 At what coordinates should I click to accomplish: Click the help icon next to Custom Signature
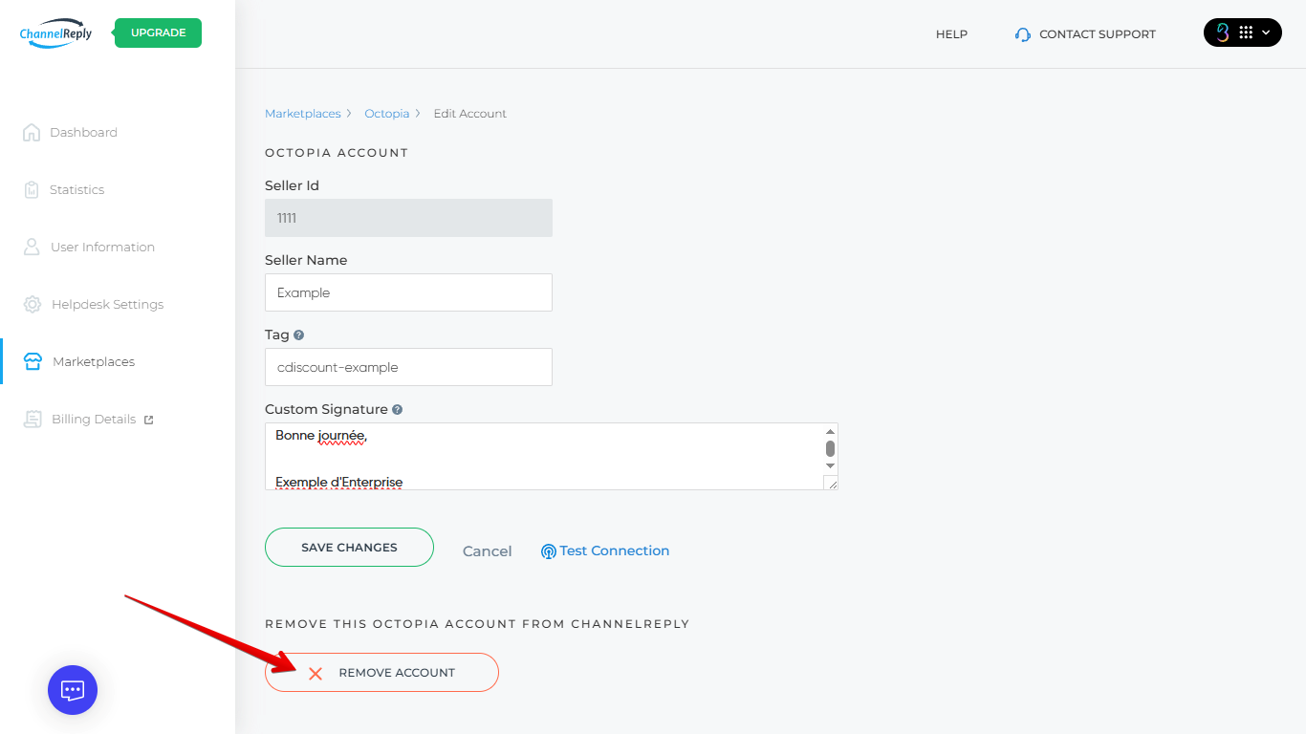pos(398,410)
